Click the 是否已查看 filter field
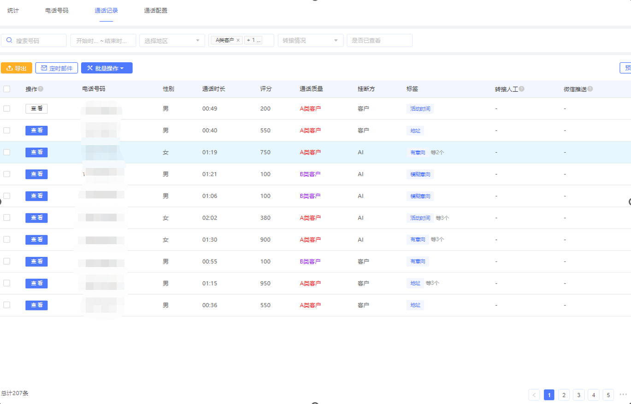Screen dimensions: 631x404 tap(379, 41)
